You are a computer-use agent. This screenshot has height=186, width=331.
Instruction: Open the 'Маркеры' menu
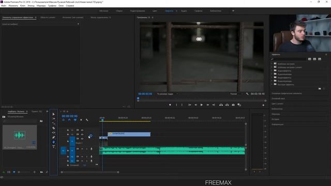[x=41, y=6]
